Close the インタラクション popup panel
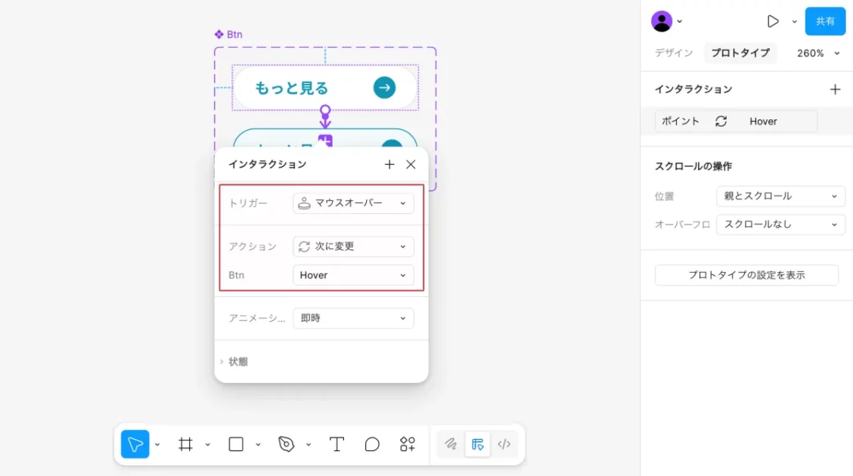Screen dimensions: 853x476 click(x=411, y=164)
